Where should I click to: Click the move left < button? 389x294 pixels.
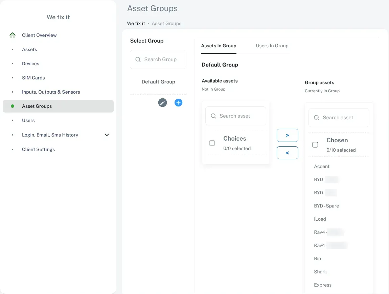click(287, 153)
